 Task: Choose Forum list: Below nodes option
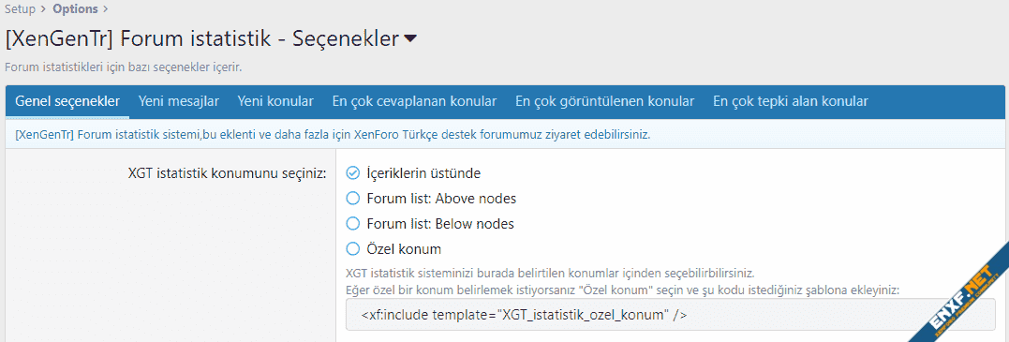point(430,224)
